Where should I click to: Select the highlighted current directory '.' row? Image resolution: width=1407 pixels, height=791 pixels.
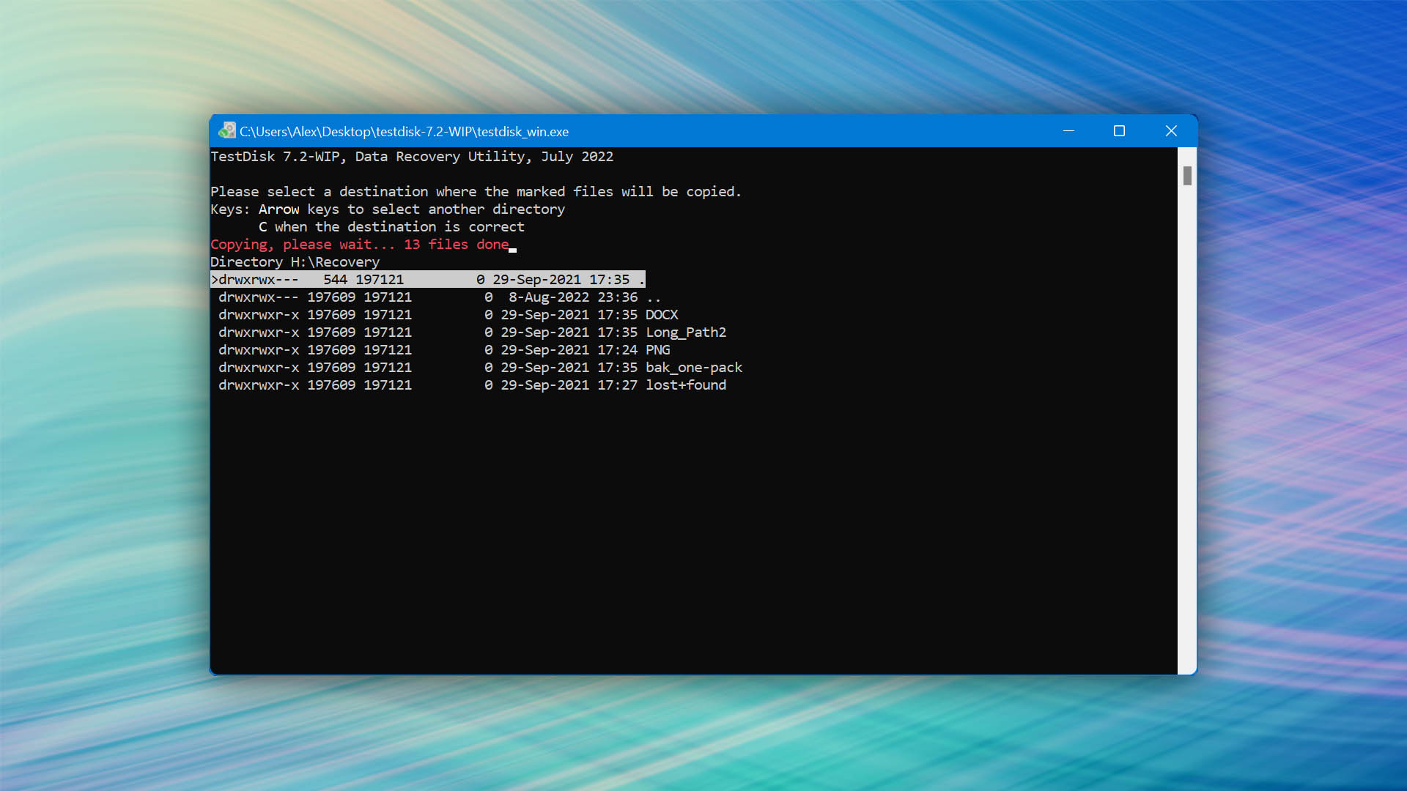(x=428, y=280)
